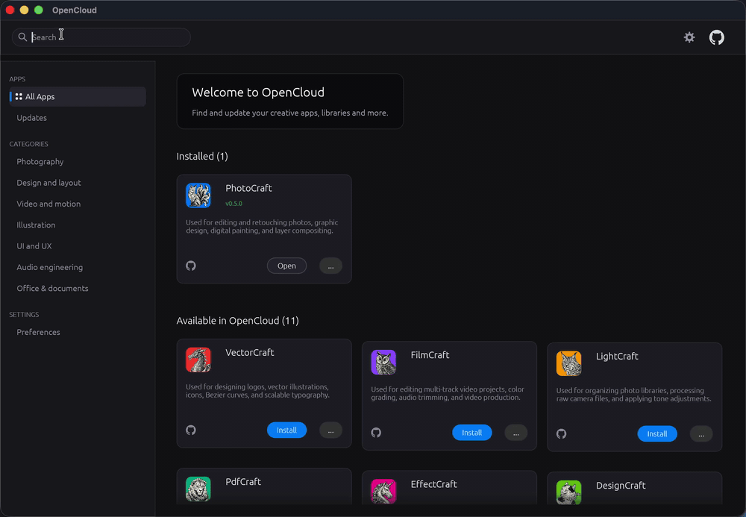Open VectorCraft's GitHub repository icon
This screenshot has width=746, height=517.
coord(191,430)
